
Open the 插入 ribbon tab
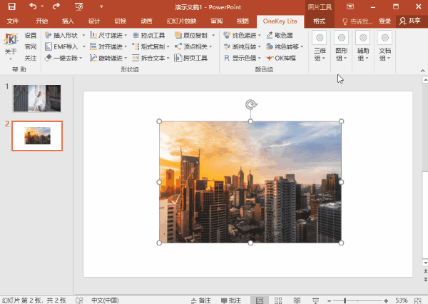coord(68,21)
